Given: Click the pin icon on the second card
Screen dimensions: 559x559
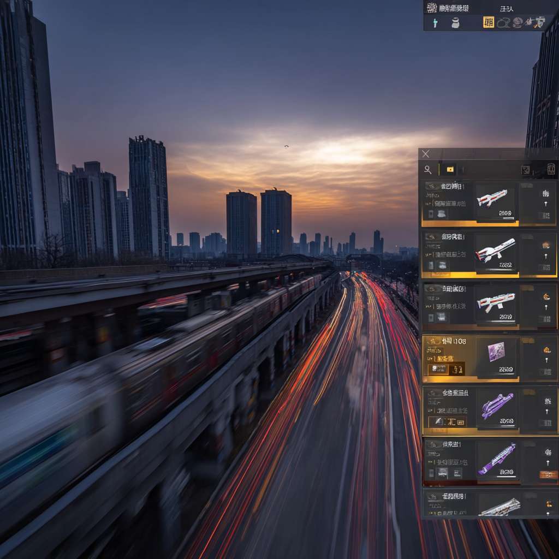Looking at the screenshot, I should (x=546, y=257).
